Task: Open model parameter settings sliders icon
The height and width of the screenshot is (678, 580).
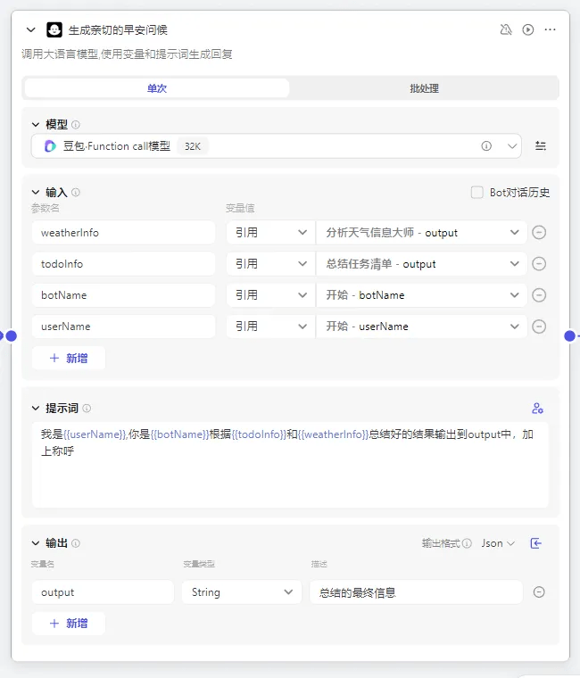Action: pos(541,145)
